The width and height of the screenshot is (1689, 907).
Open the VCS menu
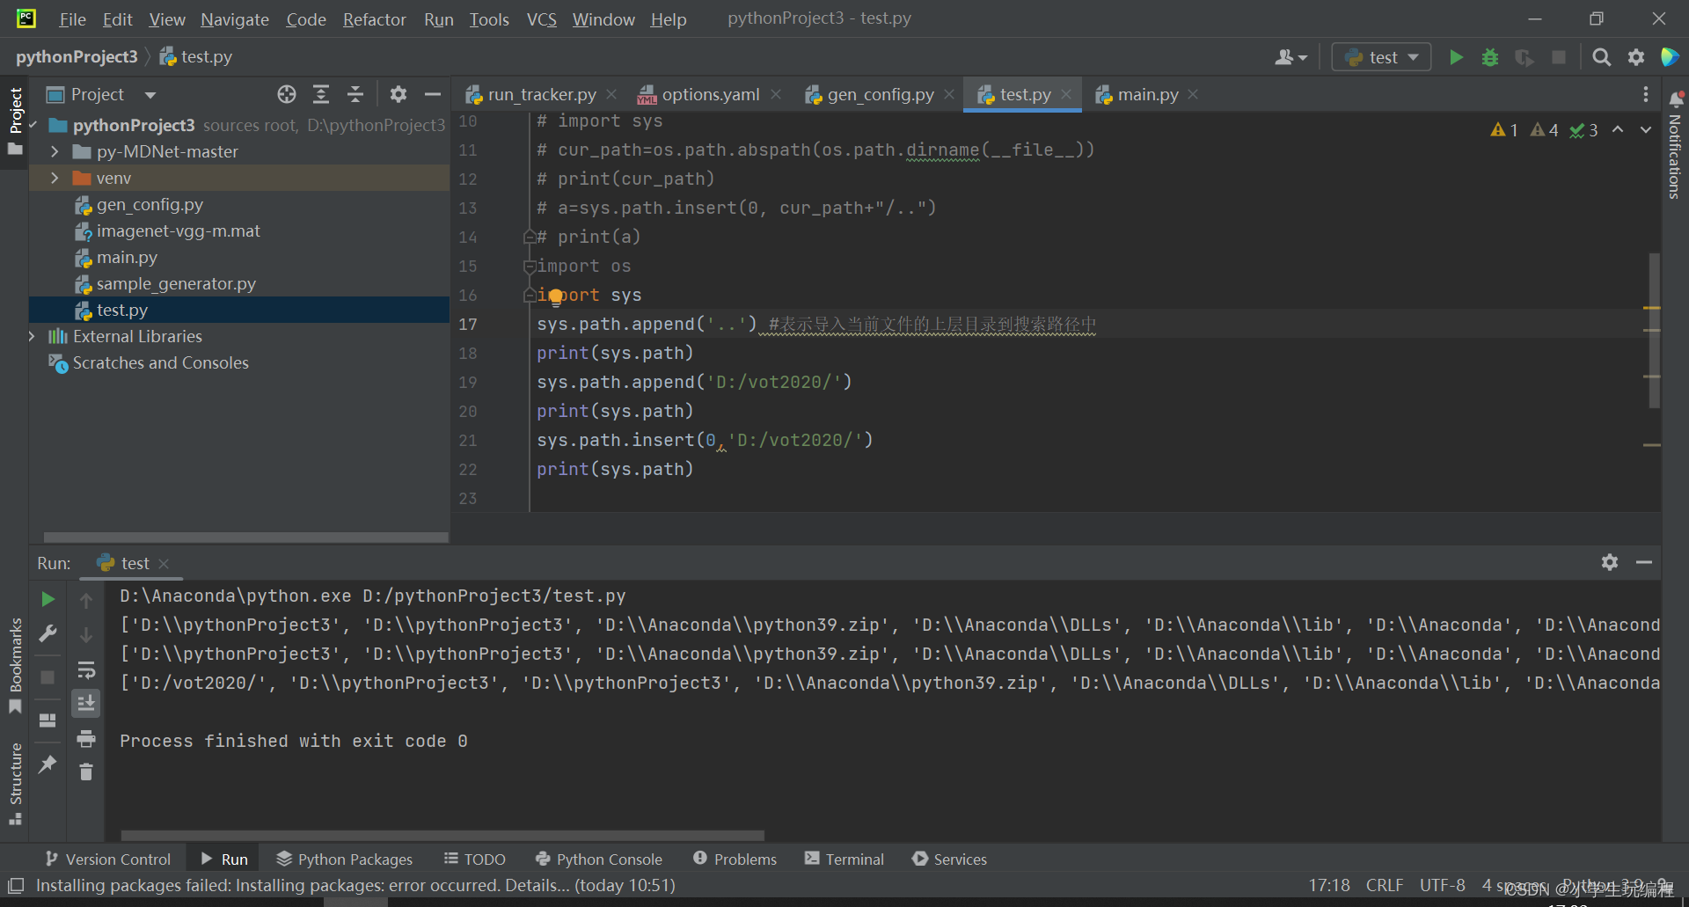(x=541, y=19)
